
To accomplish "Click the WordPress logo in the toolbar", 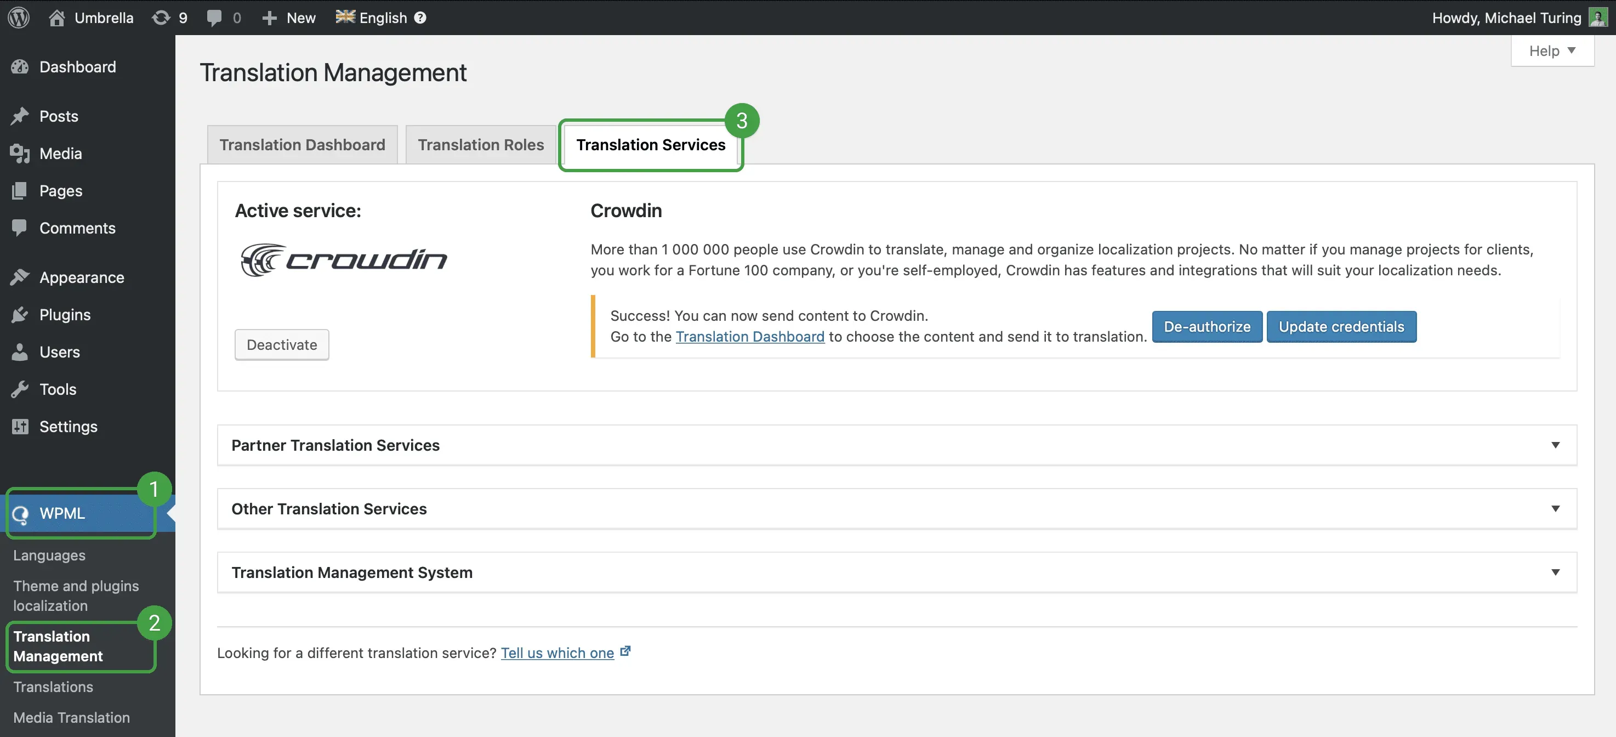I will pyautogui.click(x=18, y=17).
